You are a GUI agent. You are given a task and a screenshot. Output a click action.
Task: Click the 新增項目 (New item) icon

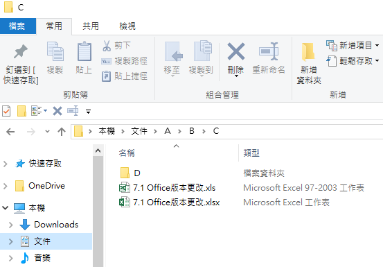pos(332,46)
